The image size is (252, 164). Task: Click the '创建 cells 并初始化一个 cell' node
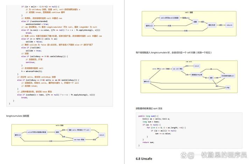(x=79, y=130)
